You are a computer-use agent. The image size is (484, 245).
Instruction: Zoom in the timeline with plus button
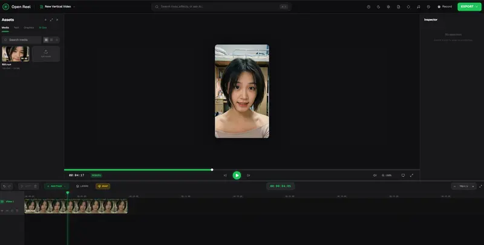pos(473,186)
